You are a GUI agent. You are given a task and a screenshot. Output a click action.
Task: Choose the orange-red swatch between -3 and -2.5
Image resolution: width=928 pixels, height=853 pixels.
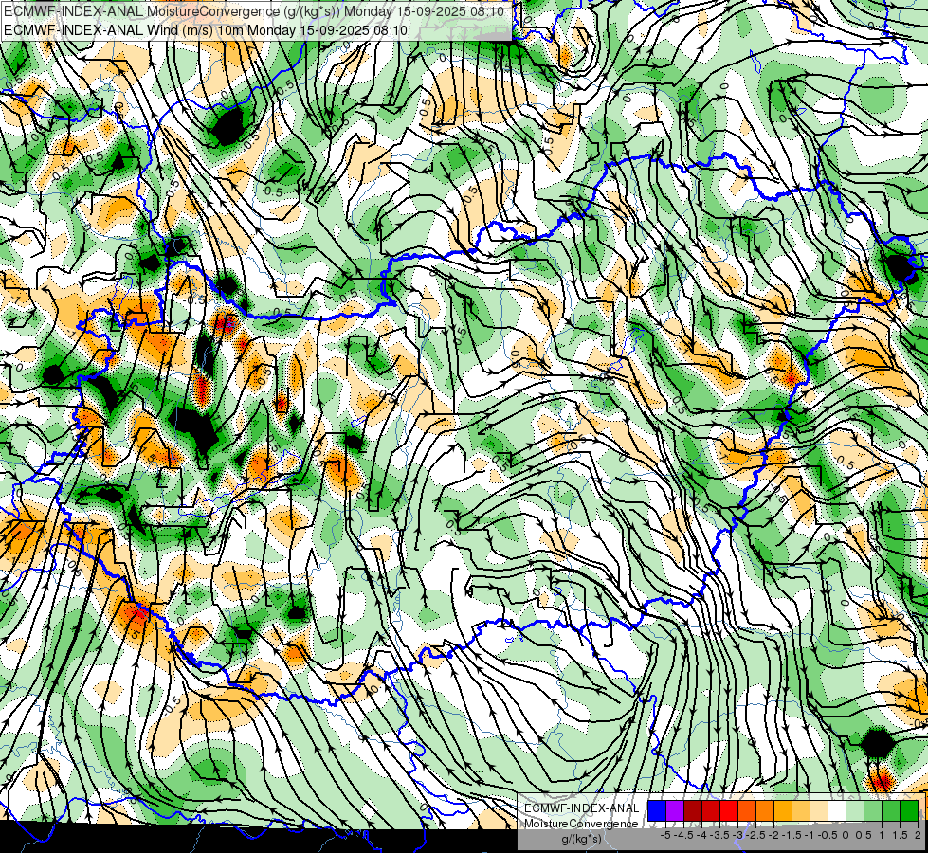point(747,810)
